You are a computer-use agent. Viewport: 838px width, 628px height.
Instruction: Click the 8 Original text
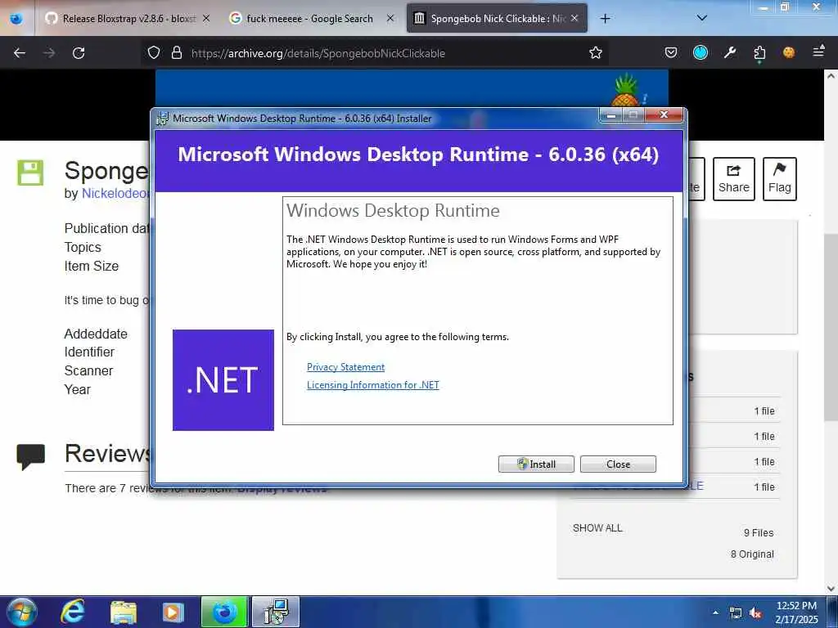click(x=753, y=554)
